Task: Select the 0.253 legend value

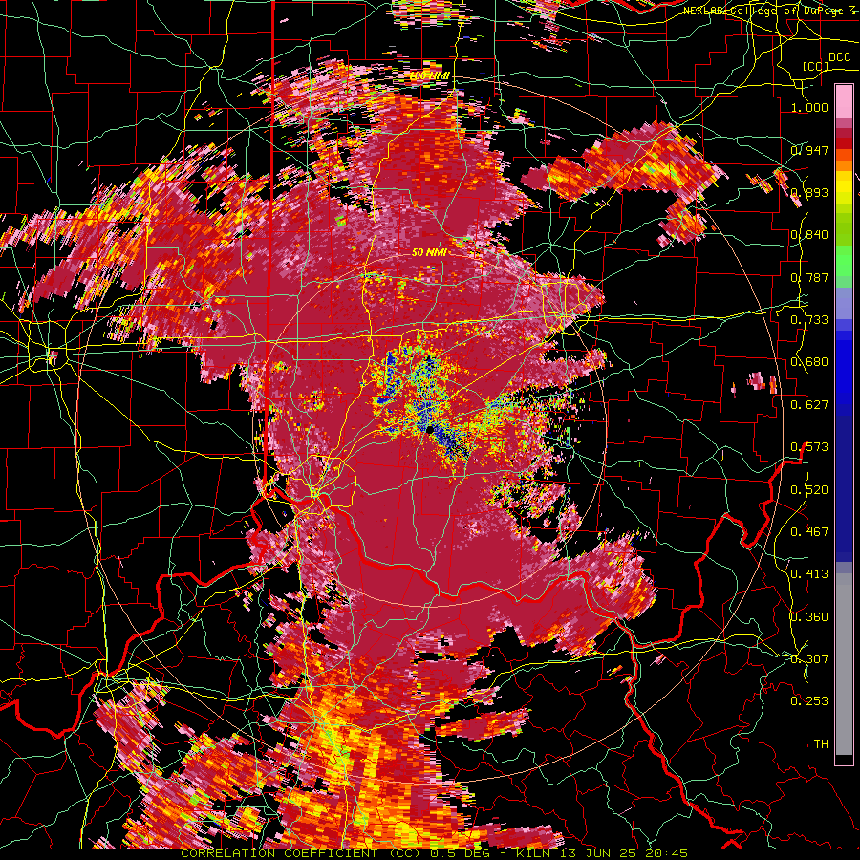Action: 809,701
